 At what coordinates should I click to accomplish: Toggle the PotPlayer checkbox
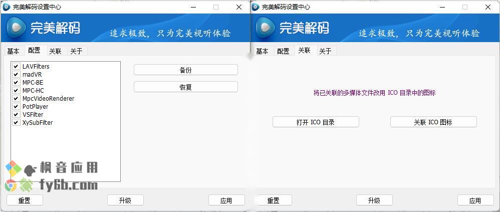(16, 106)
